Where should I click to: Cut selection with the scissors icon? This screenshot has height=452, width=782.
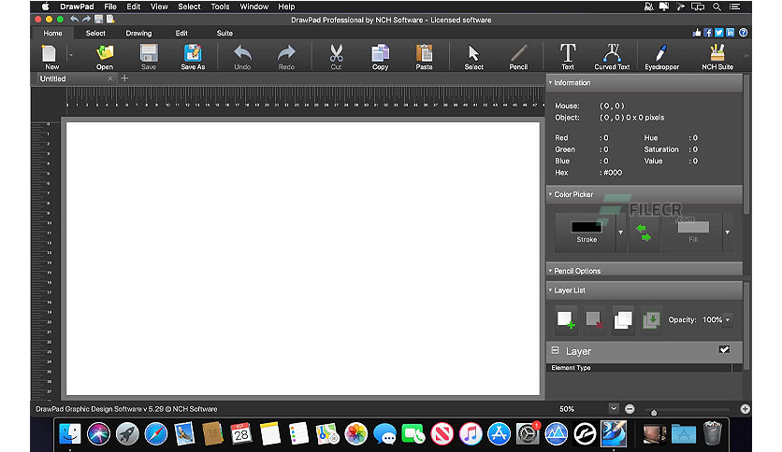point(336,57)
